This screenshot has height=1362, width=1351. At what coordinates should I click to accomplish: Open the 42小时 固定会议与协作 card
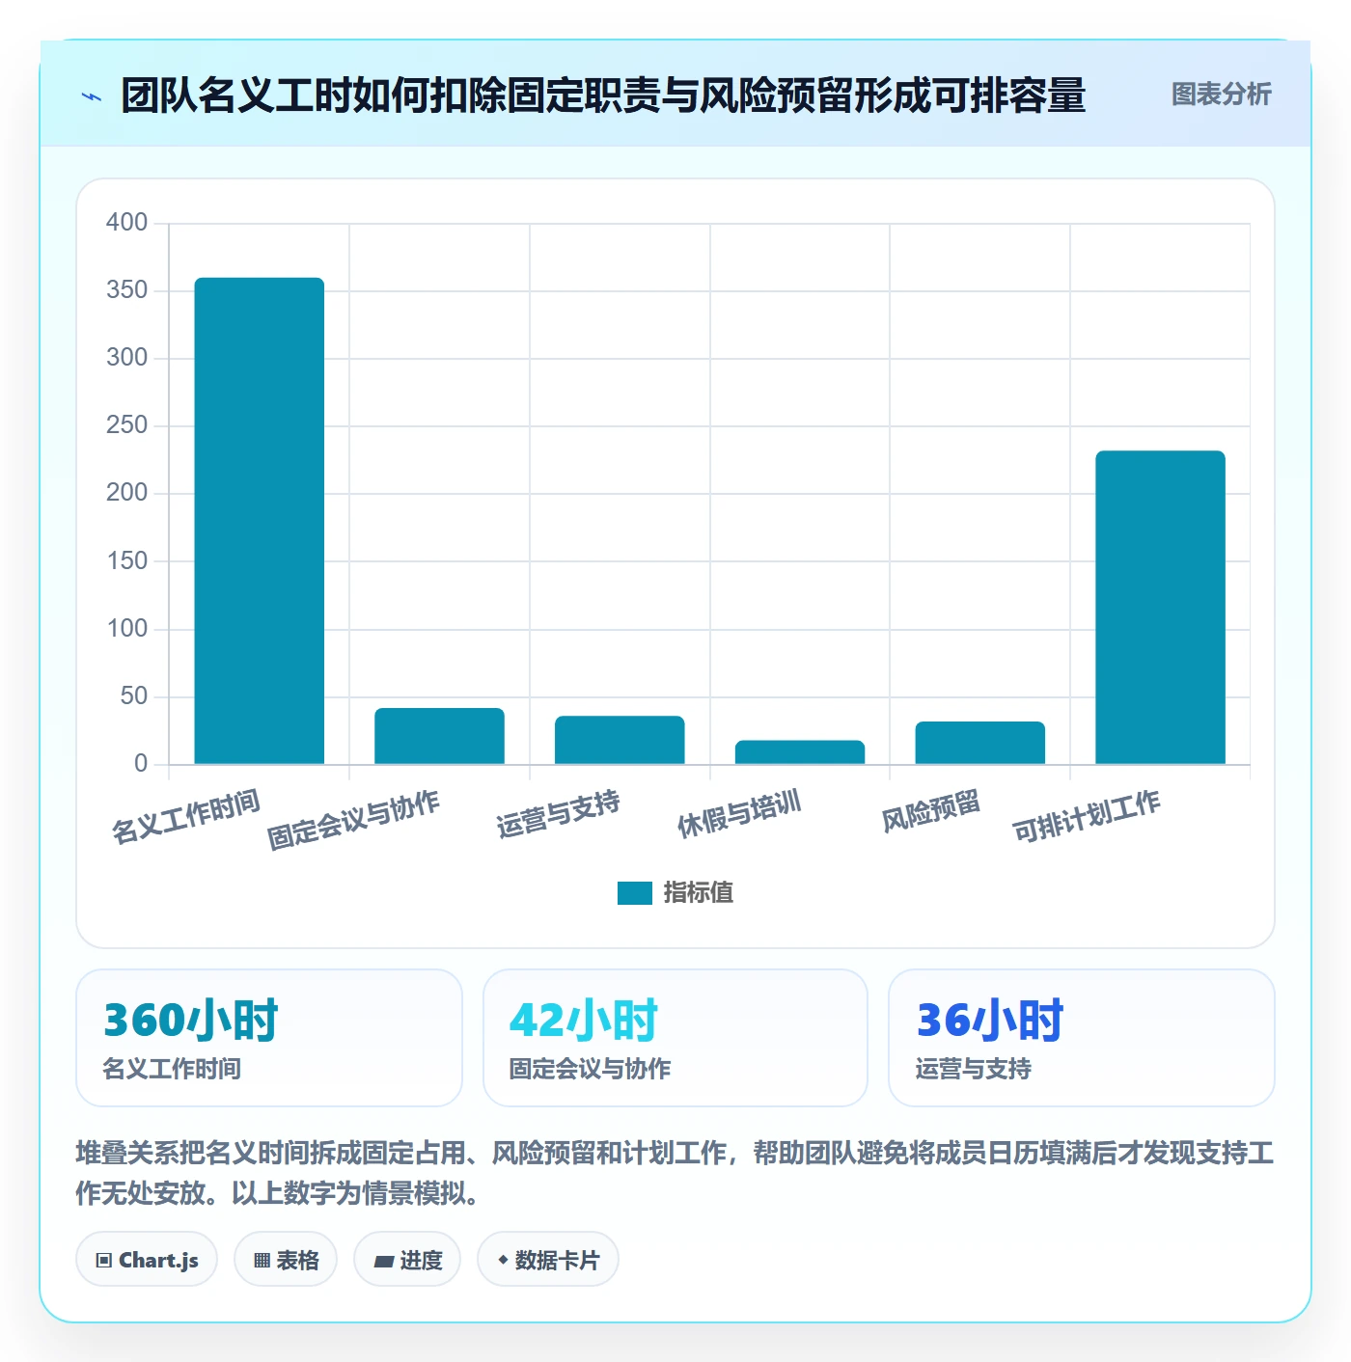point(675,1038)
